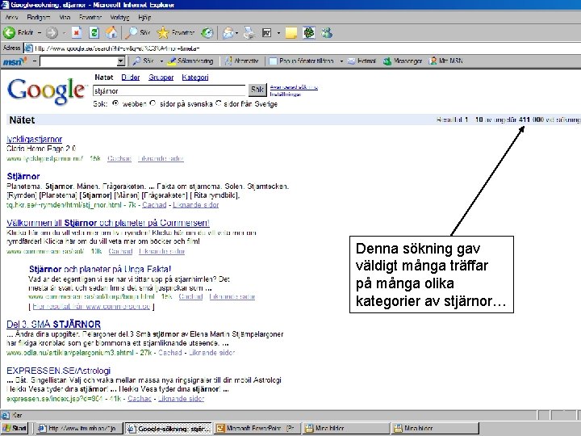The image size is (581, 436).
Task: Click the page icon beside the address URL
Action: tap(28, 48)
